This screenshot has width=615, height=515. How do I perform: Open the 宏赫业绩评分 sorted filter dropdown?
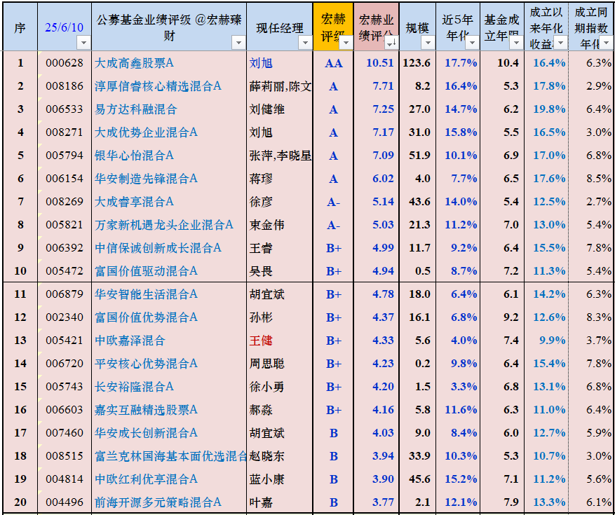point(391,43)
